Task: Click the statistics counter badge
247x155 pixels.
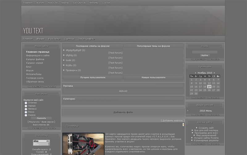Action: tap(41, 143)
